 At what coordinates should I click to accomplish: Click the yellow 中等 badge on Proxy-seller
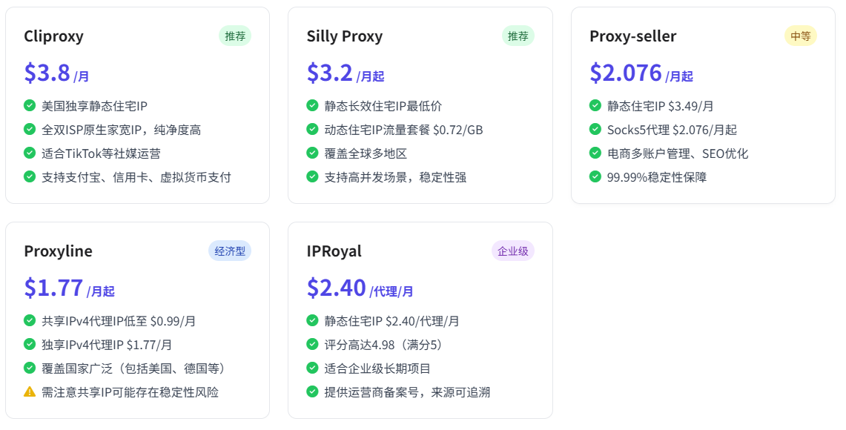pos(801,36)
